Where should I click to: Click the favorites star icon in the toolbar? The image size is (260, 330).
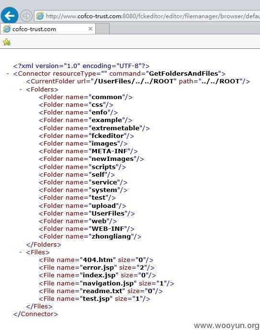7,42
